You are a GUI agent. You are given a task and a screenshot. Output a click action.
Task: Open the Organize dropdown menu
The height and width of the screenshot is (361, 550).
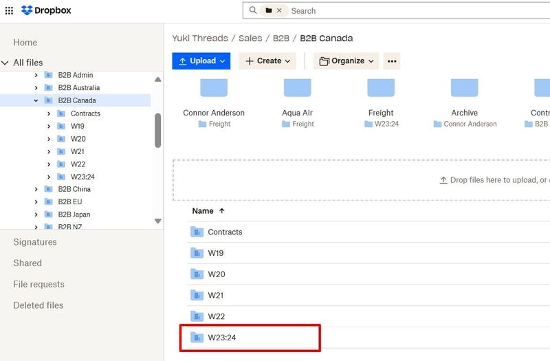[x=346, y=61]
